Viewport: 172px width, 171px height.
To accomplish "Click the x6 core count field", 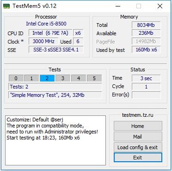I will coord(78,33).
